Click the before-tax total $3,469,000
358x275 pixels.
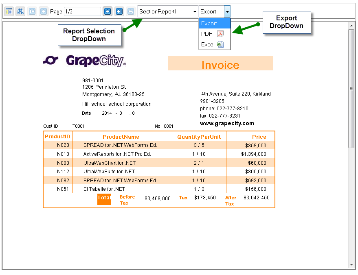coord(158,199)
